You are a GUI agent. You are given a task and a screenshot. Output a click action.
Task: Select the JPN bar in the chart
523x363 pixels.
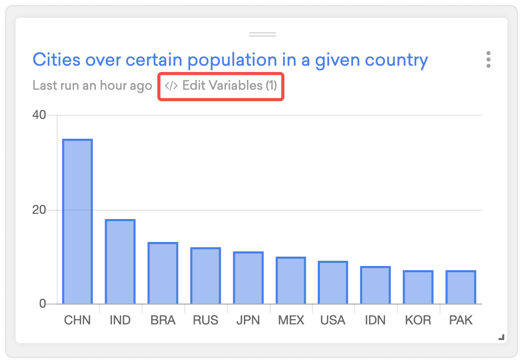tap(248, 278)
